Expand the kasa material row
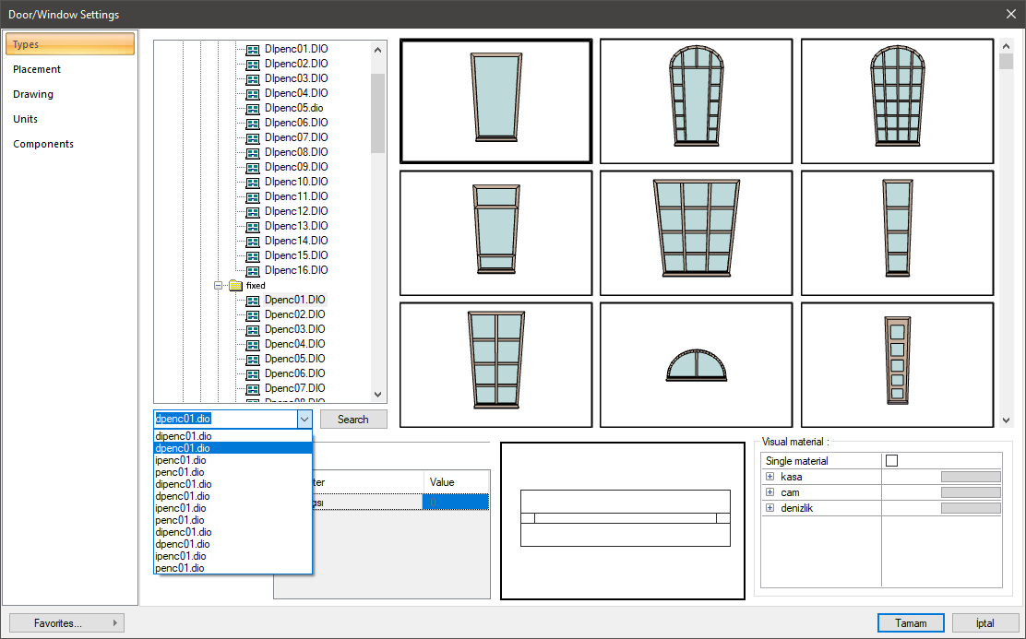This screenshot has height=639, width=1026. (769, 477)
